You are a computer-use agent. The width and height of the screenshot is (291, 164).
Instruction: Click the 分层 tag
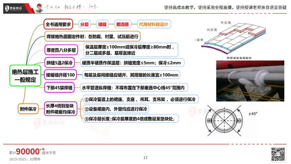tap(84, 24)
